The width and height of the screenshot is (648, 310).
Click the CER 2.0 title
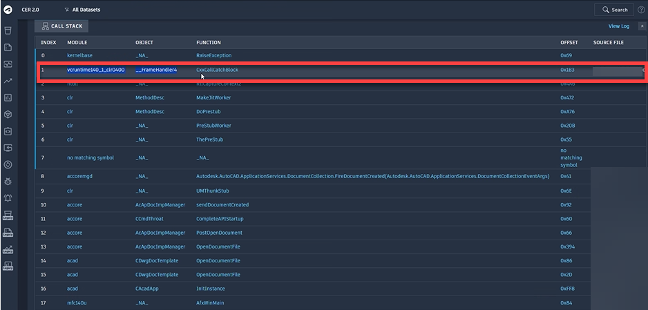point(30,10)
